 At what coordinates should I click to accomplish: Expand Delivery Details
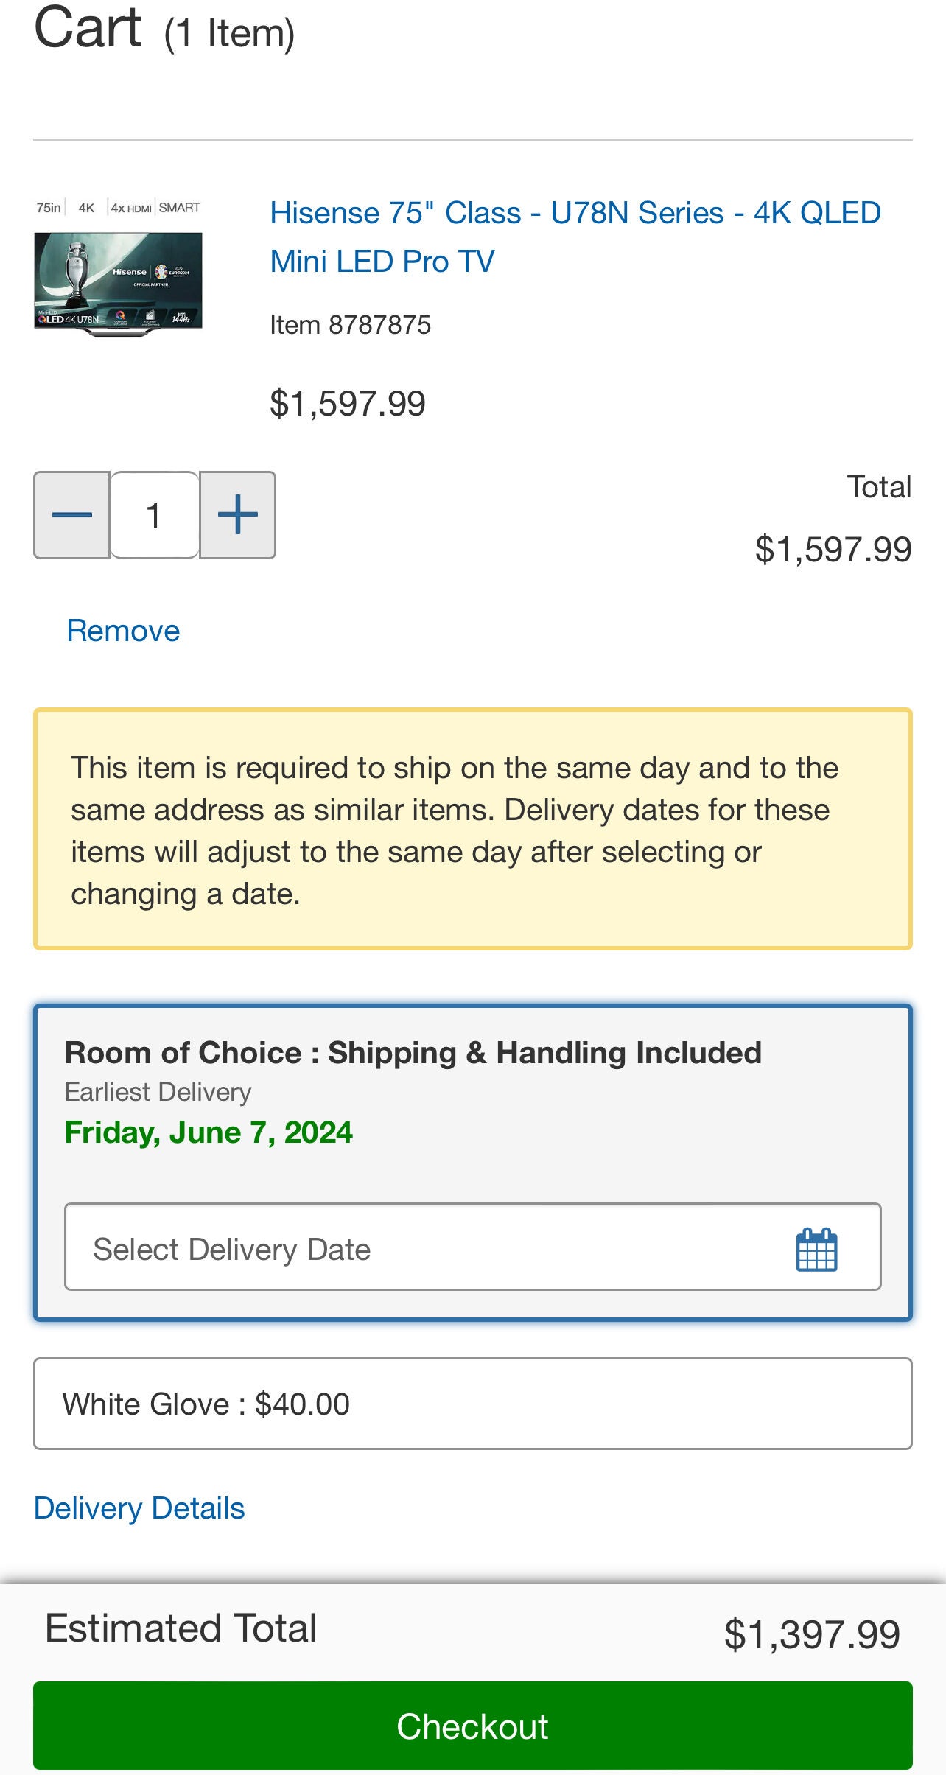click(139, 1506)
